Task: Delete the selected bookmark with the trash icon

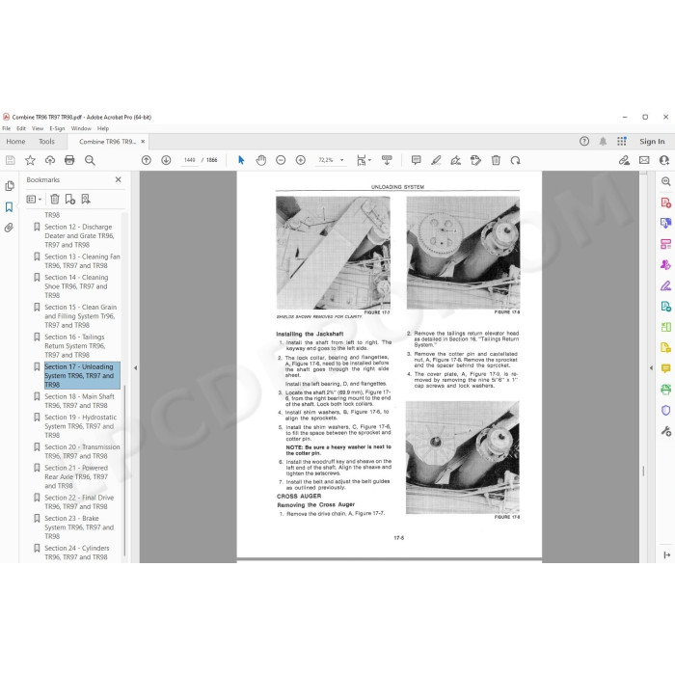Action: (55, 200)
